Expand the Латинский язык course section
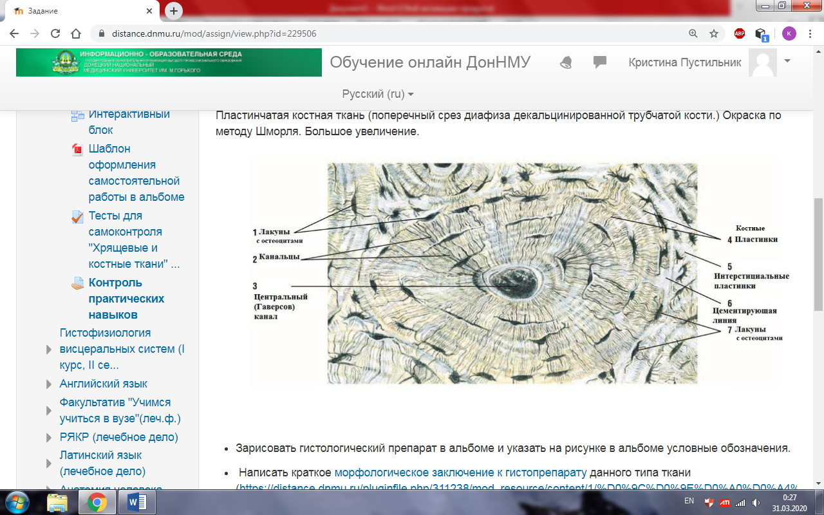 49,462
